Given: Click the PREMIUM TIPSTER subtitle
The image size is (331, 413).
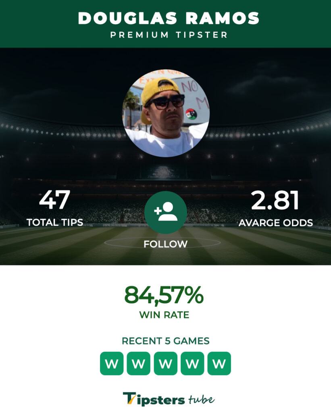Looking at the screenshot, I should tap(169, 35).
